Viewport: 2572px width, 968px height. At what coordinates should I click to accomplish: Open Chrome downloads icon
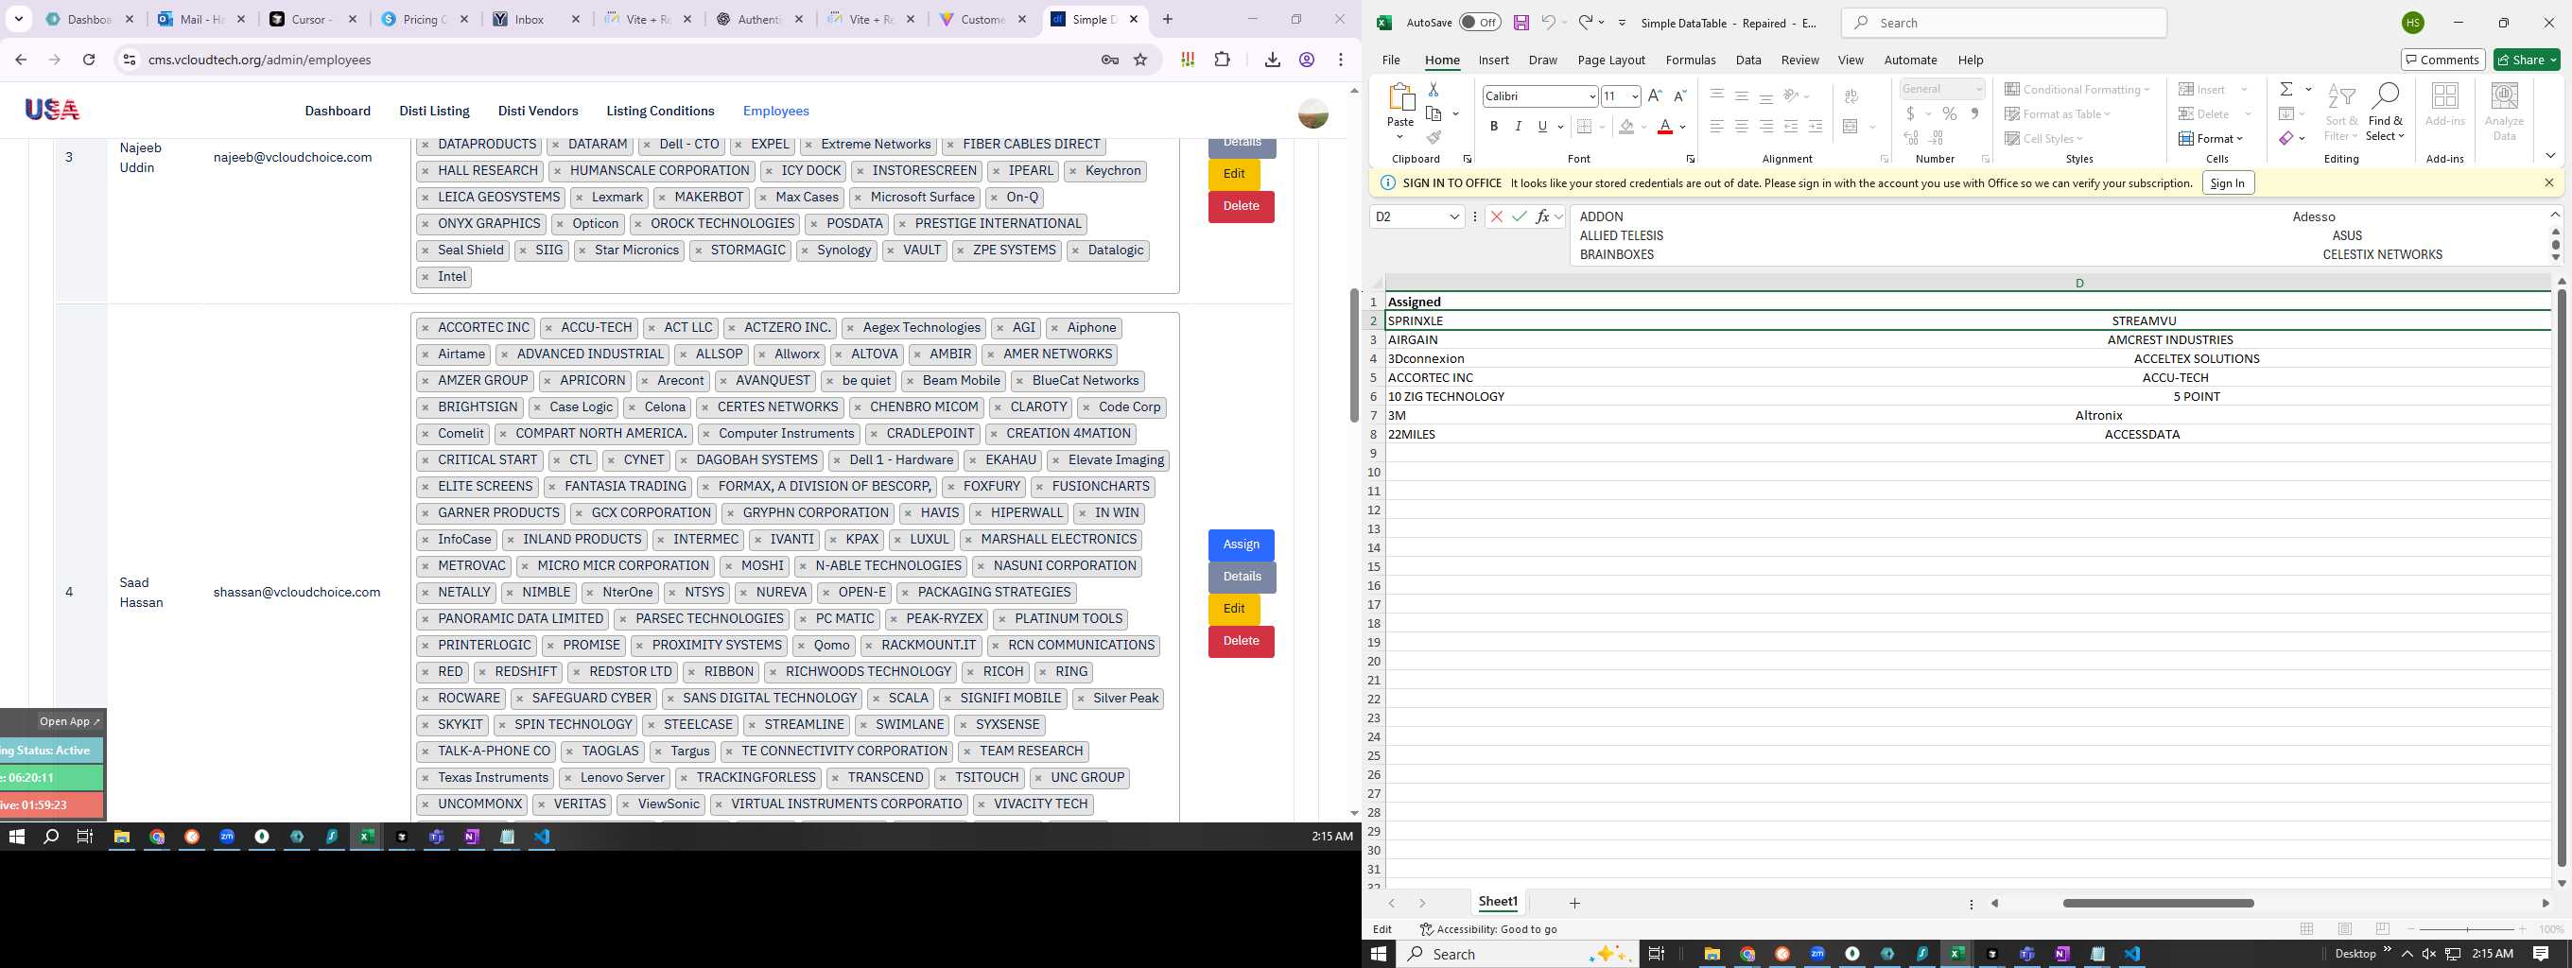[1272, 60]
